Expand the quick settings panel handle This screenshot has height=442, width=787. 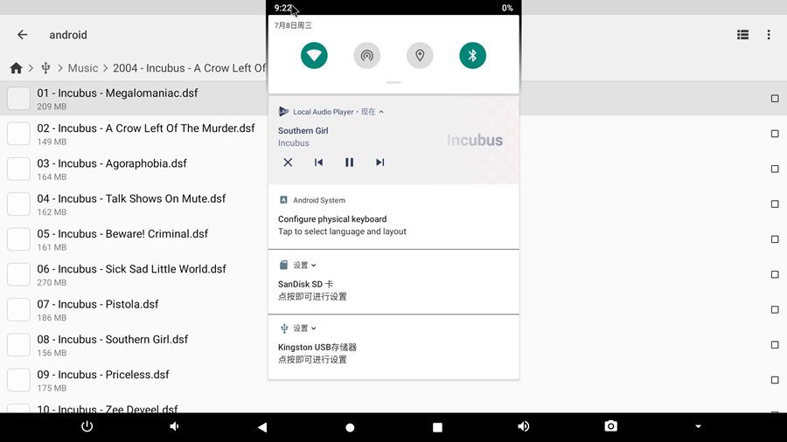(393, 82)
